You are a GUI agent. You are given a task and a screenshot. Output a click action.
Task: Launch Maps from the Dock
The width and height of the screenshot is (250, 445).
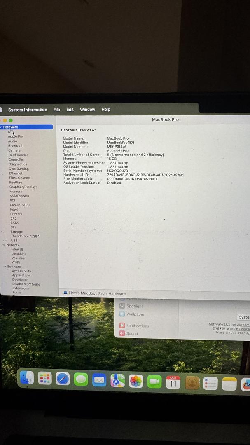[117, 381]
